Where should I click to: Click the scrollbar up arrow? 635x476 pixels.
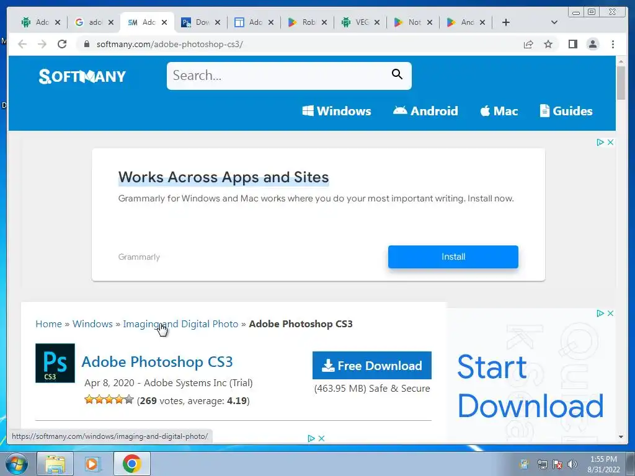pos(621,61)
